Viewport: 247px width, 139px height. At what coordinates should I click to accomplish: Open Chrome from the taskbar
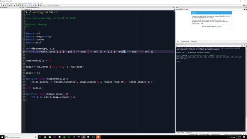coord(45,137)
